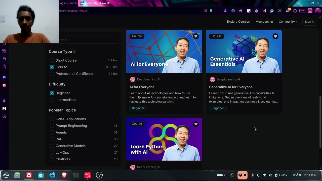
Task: Launch Brave browser from the taskbar
Action: tap(64, 175)
